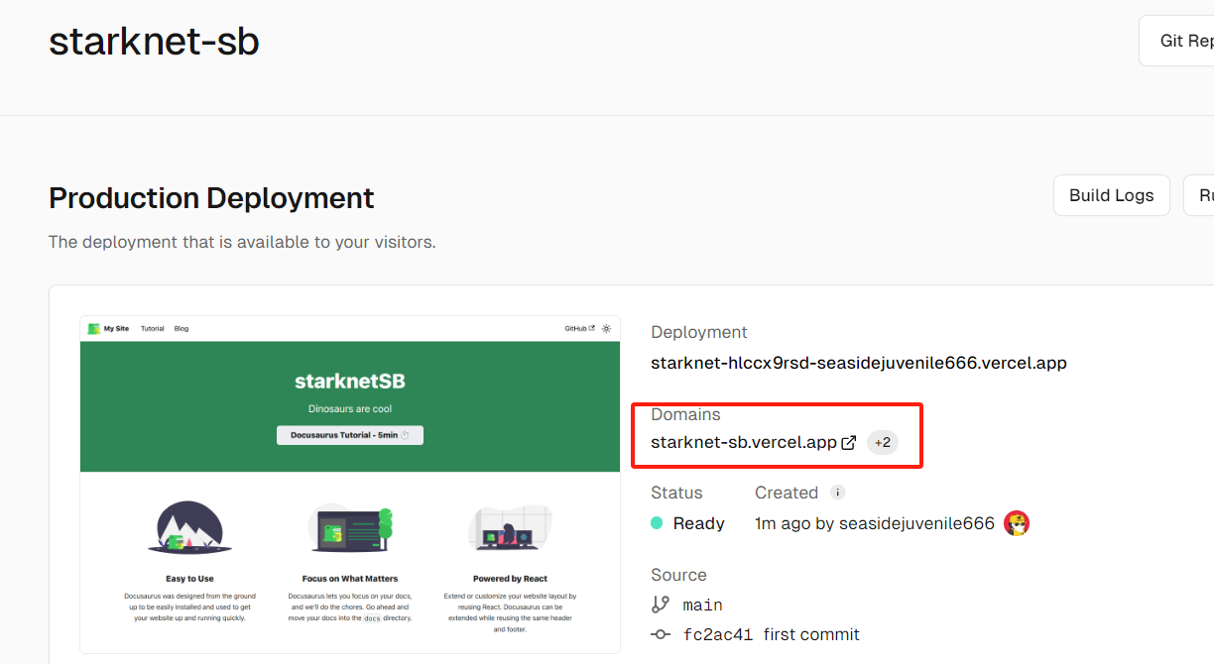Click the green Ready status dot
Screen dimensions: 1214x664
point(657,523)
